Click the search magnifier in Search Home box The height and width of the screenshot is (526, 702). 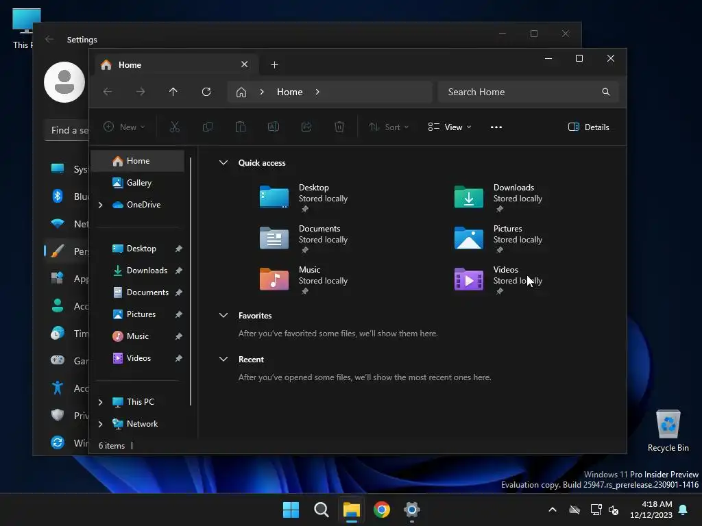pos(606,92)
